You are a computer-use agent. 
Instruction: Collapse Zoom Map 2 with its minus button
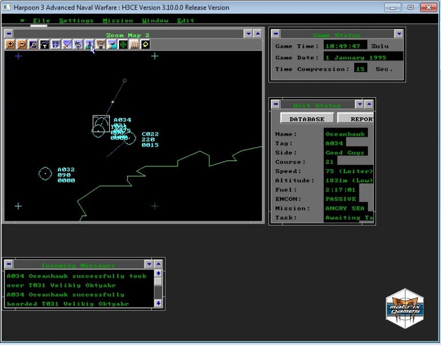tap(9, 34)
